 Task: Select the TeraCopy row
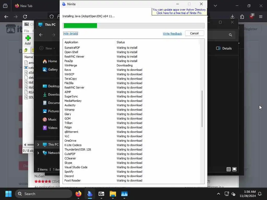point(131,79)
